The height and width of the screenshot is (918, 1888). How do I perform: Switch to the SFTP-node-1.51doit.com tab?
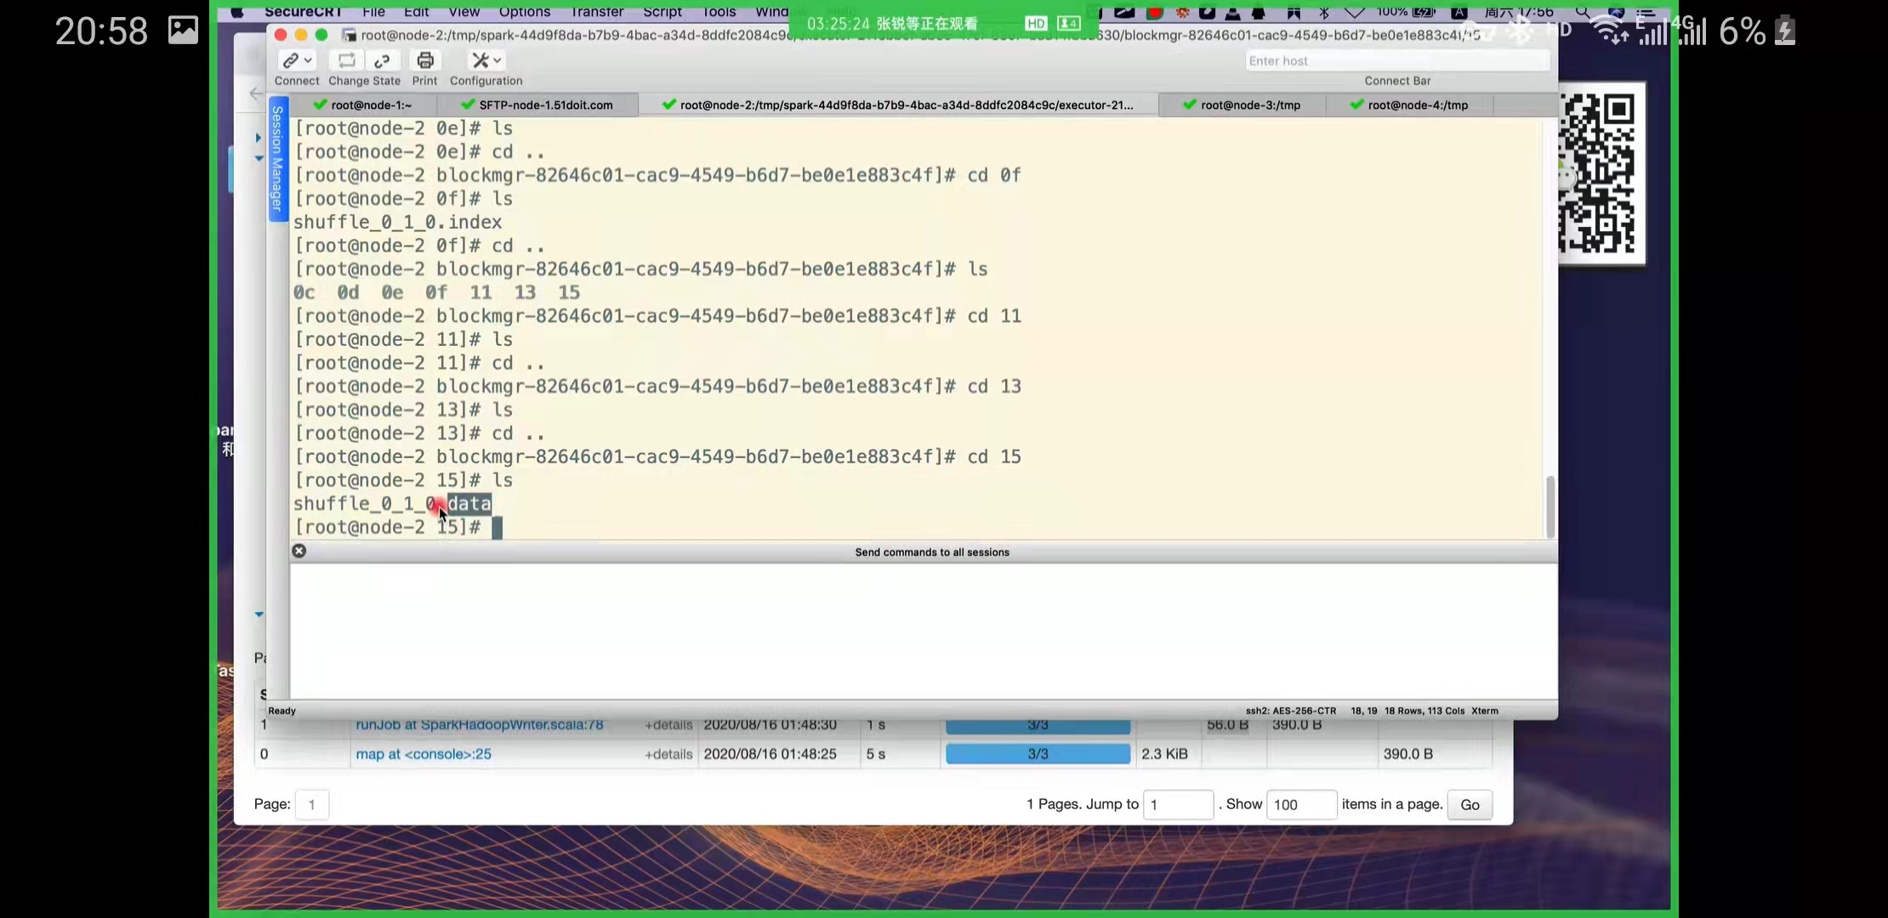coord(544,105)
